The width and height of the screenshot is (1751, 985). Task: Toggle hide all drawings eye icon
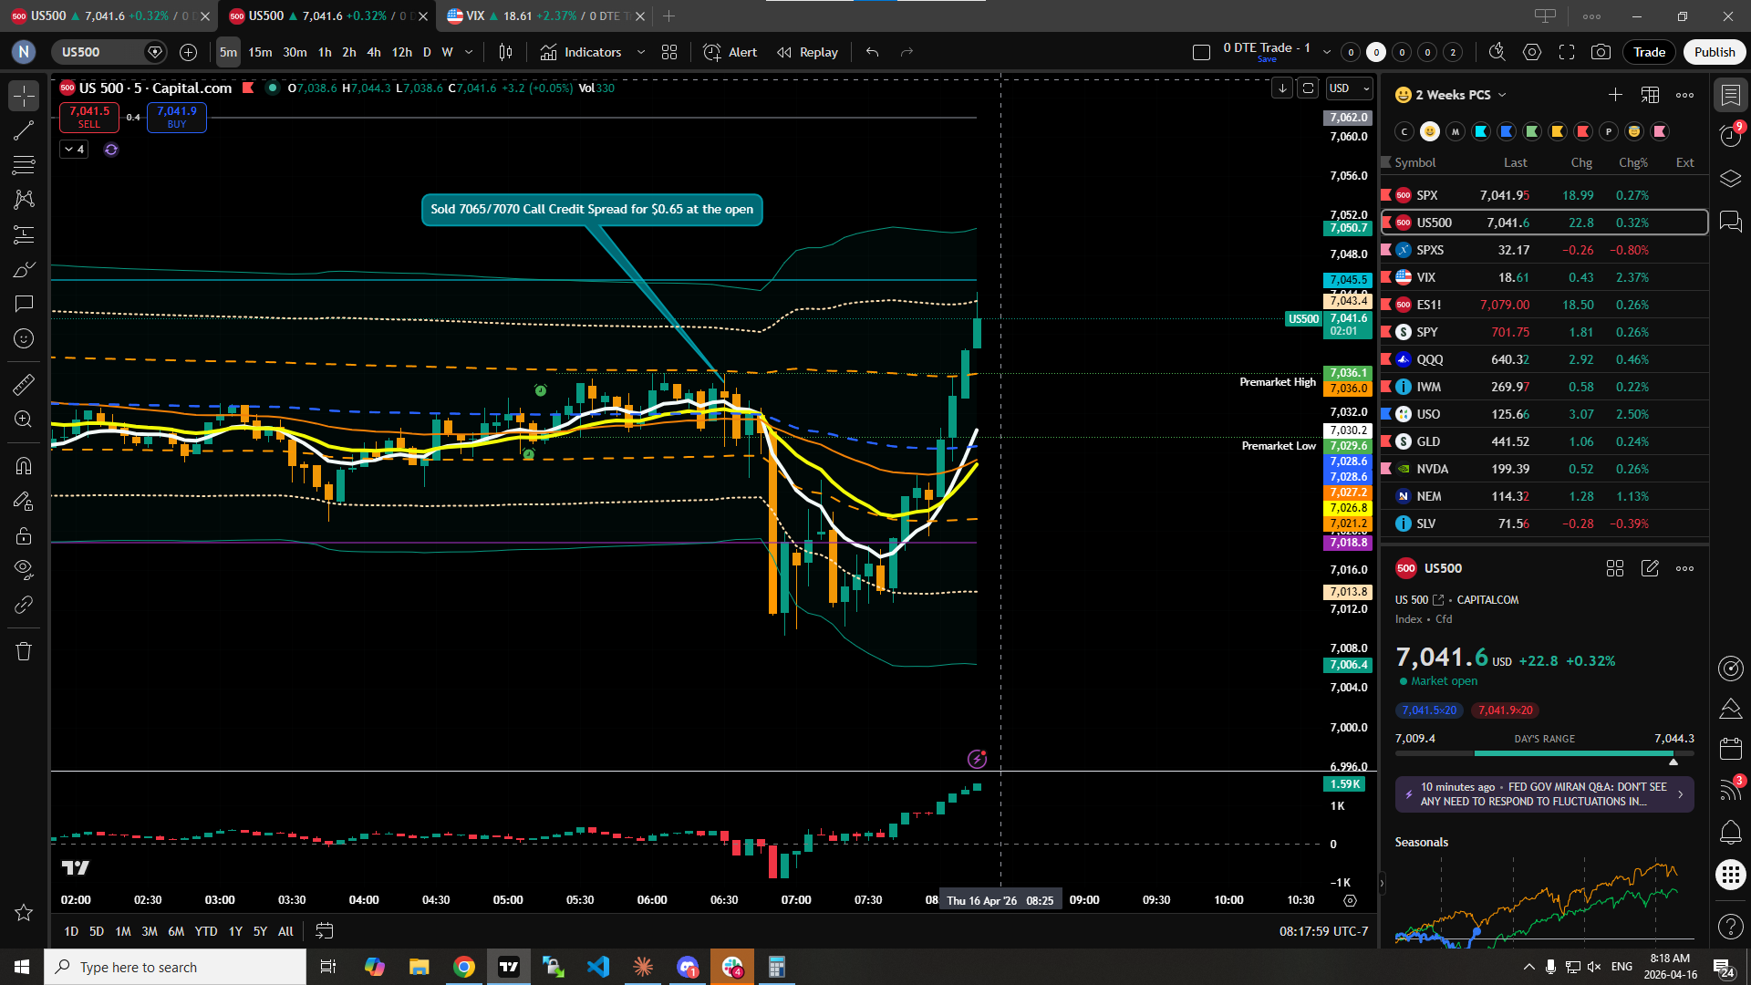coord(24,570)
